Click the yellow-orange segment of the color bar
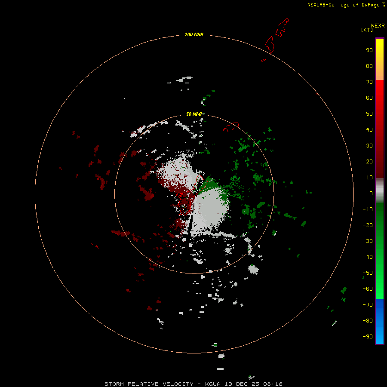The width and height of the screenshot is (387, 387). click(380, 59)
